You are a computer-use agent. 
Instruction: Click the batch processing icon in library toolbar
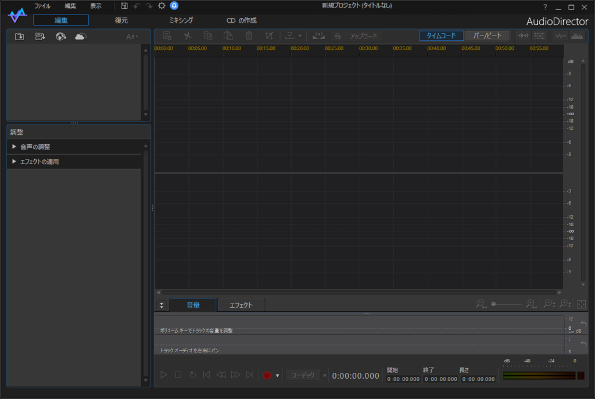point(40,37)
